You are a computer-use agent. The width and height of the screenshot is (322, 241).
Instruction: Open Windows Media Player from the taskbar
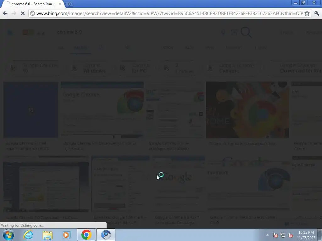[66, 235]
